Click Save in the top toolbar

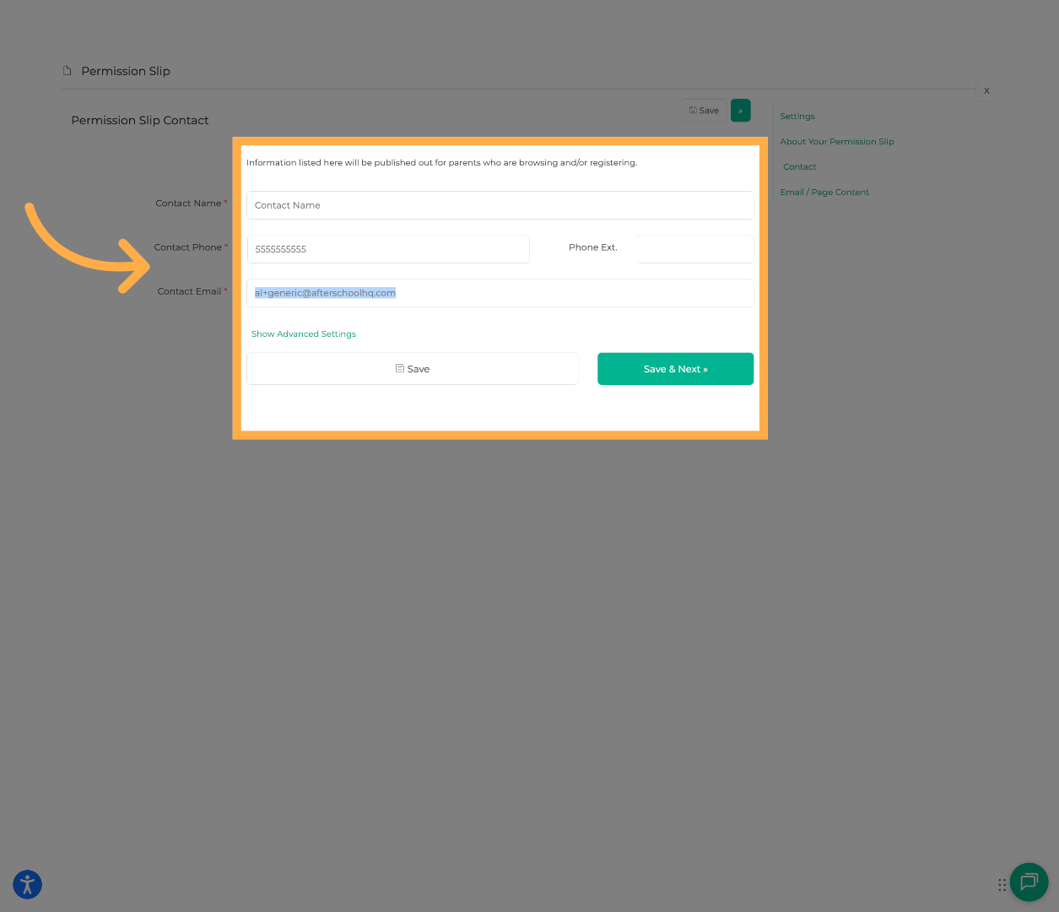(704, 110)
